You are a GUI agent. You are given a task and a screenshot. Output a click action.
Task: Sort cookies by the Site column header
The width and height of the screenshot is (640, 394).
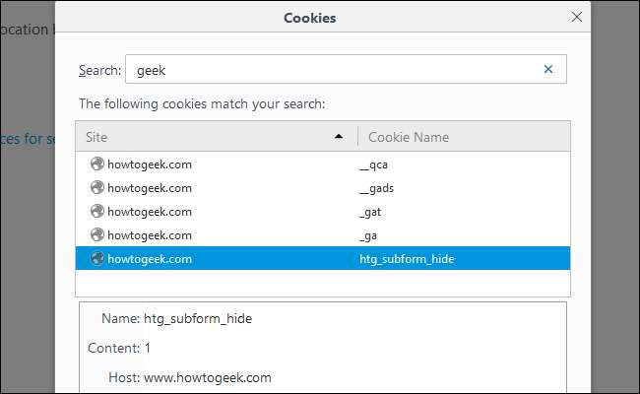[197, 136]
